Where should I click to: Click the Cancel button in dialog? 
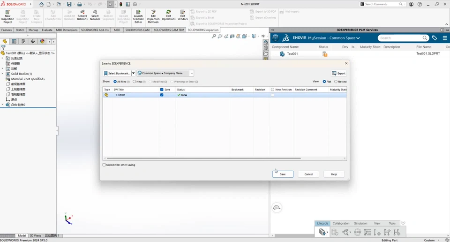tap(308, 174)
